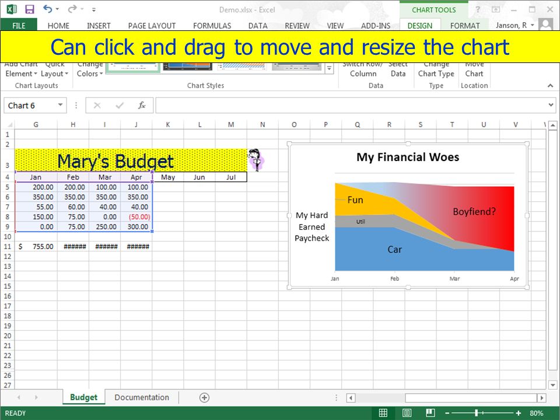Click the My Financial Woes chart title
This screenshot has height=420, width=560.
[x=408, y=157]
